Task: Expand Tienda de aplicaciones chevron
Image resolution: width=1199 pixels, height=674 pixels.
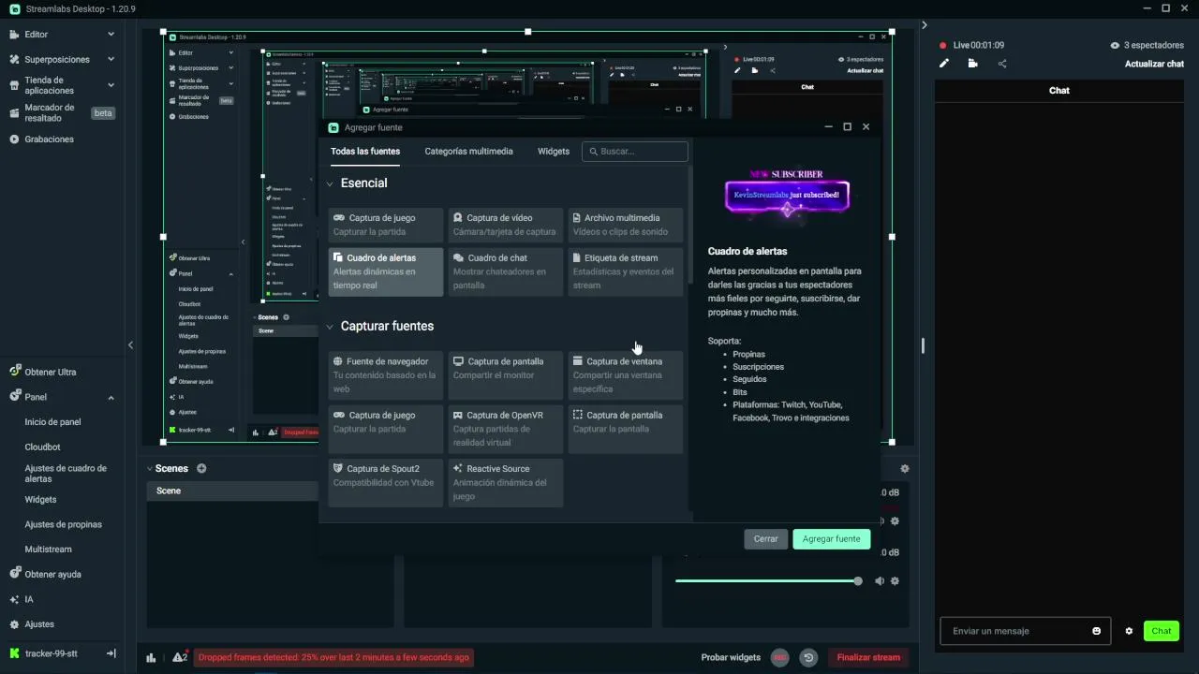Action: tap(111, 85)
